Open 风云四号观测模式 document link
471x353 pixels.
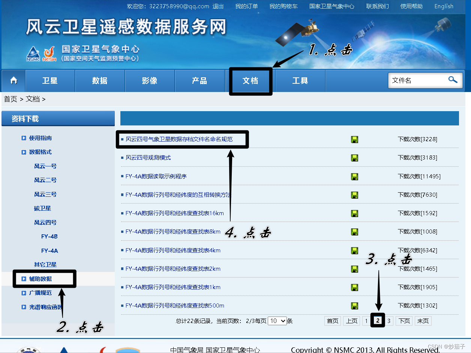[x=148, y=158]
